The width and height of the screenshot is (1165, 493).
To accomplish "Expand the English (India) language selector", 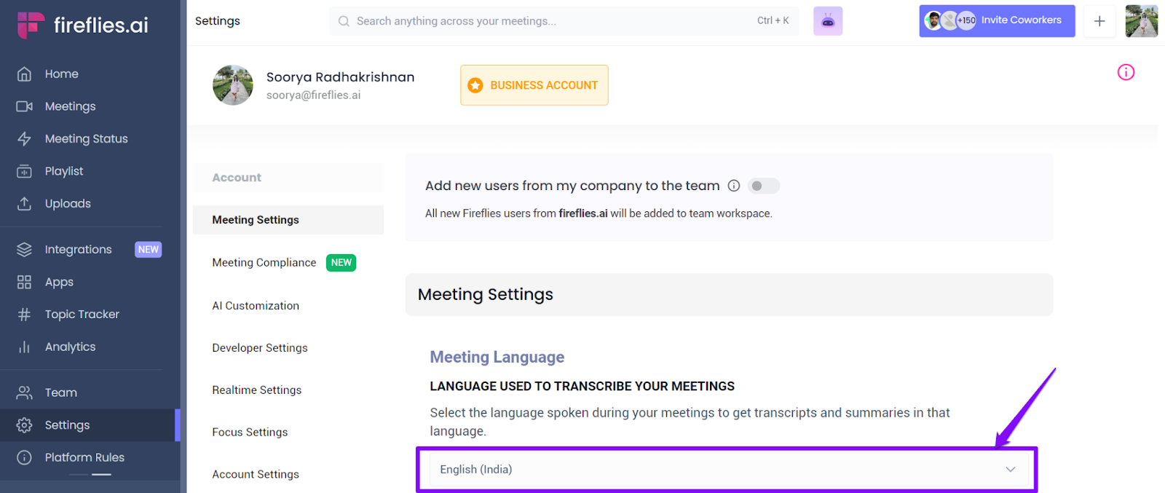I will [727, 470].
